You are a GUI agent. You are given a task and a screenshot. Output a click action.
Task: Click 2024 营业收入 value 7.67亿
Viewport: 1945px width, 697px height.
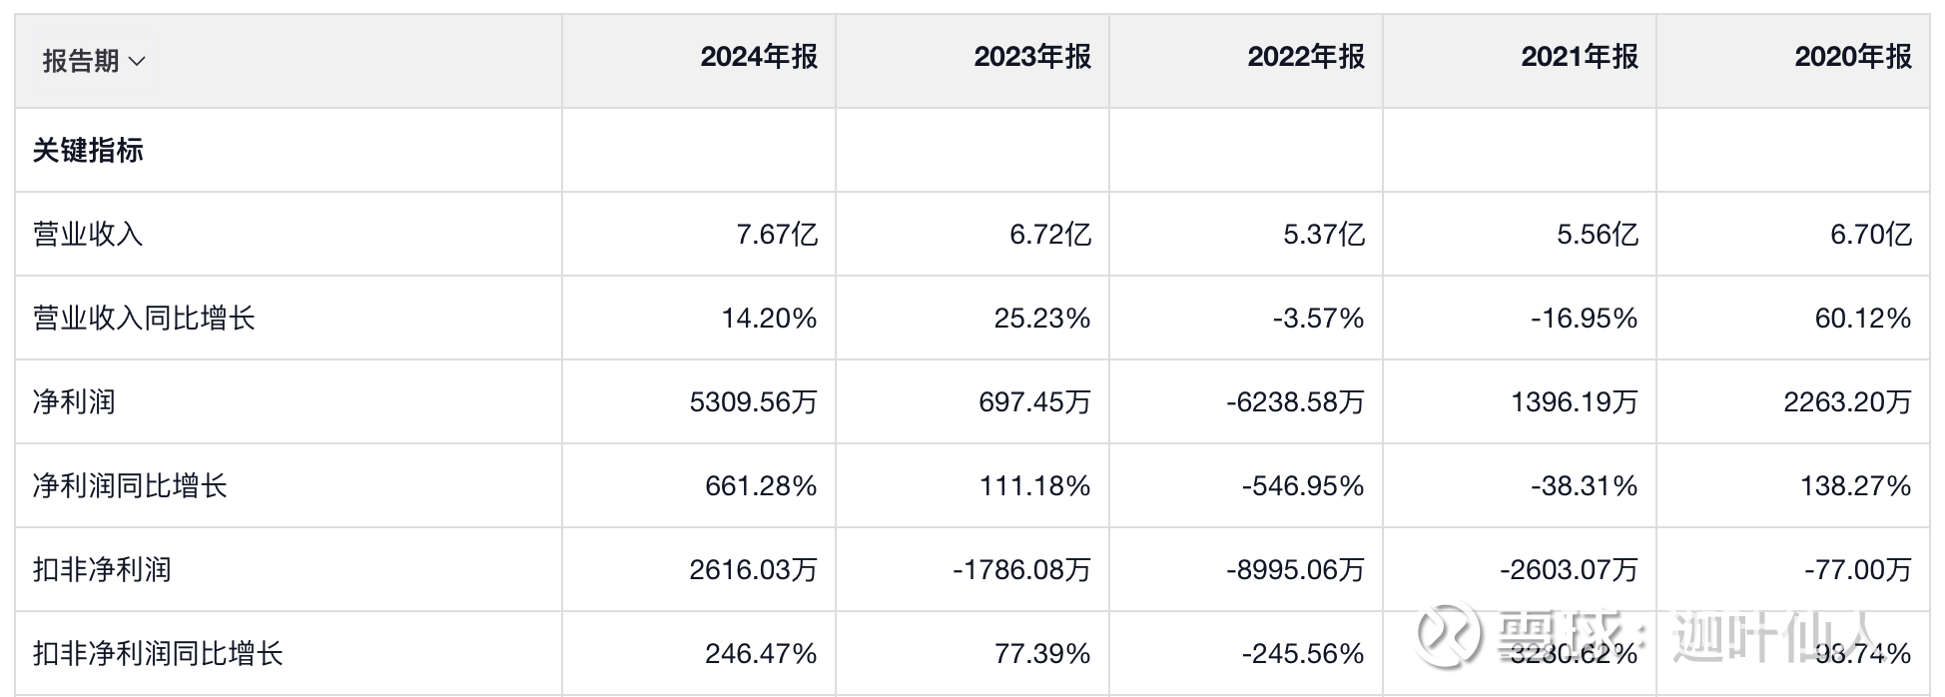click(777, 235)
